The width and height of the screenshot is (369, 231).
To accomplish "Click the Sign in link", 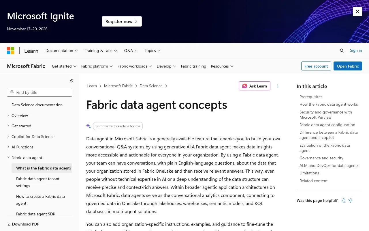I will tap(356, 50).
